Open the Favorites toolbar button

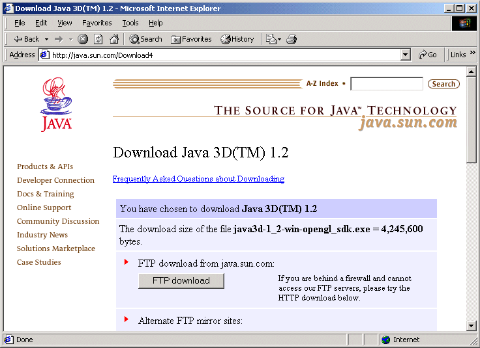(191, 39)
